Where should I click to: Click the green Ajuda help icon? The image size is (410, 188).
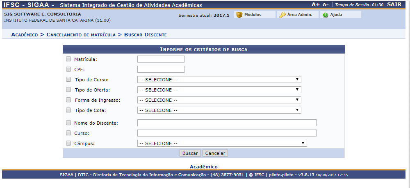(x=326, y=15)
